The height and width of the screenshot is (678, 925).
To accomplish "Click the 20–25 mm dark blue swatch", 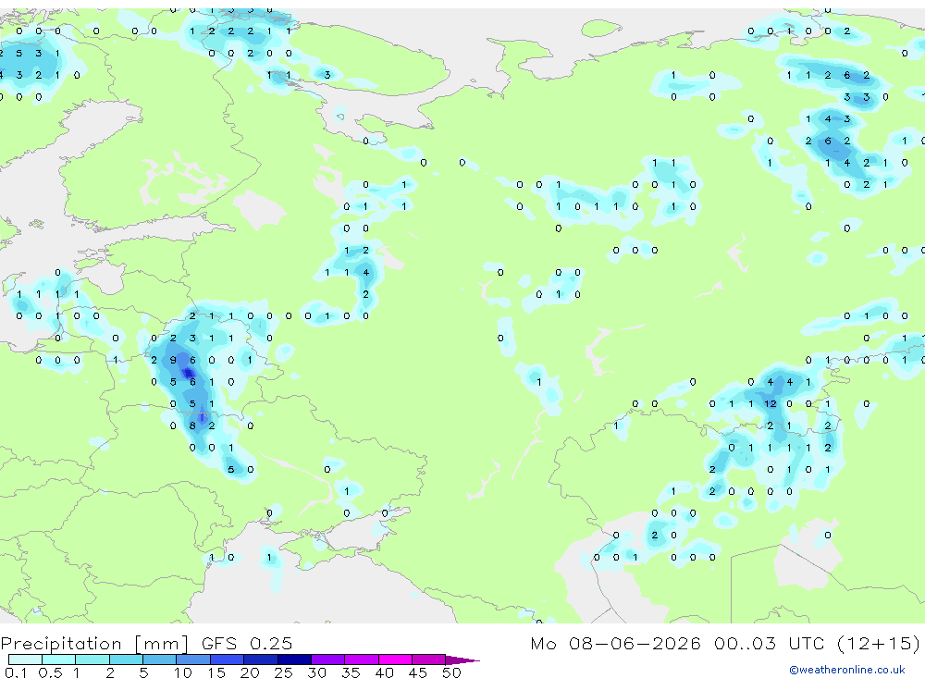I will pyautogui.click(x=261, y=660).
